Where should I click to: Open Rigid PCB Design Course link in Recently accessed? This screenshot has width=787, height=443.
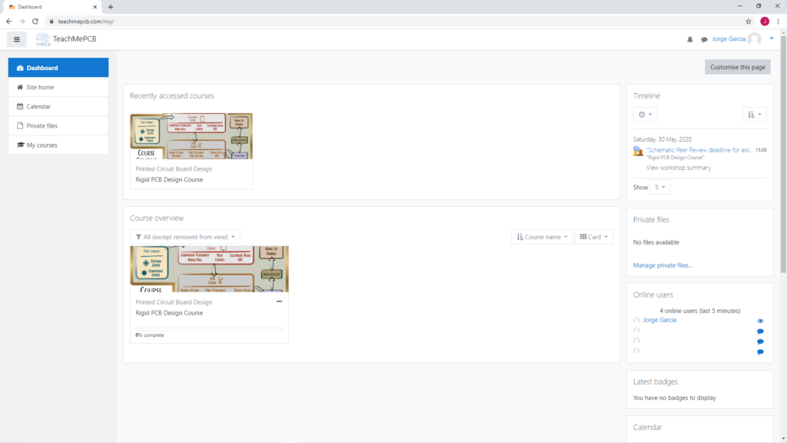pos(169,179)
